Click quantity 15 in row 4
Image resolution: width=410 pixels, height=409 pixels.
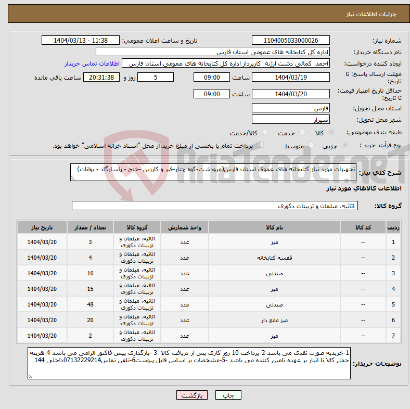90,289
